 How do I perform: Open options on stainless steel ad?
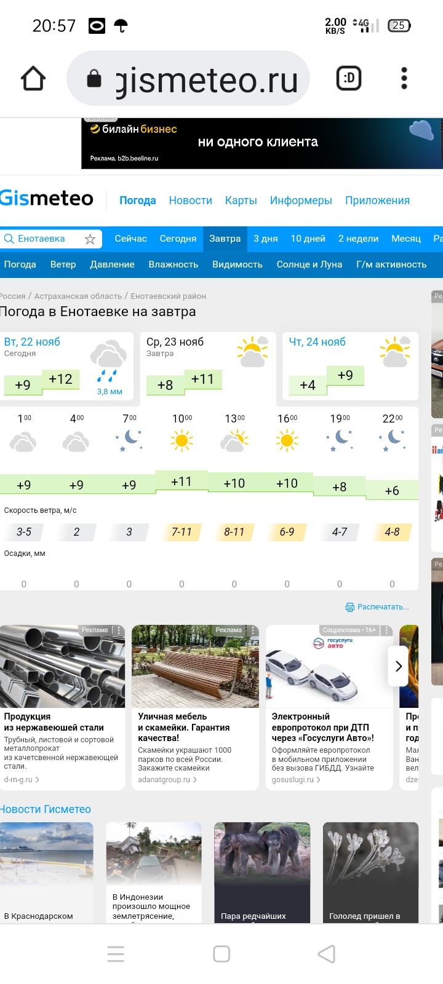[x=119, y=630]
